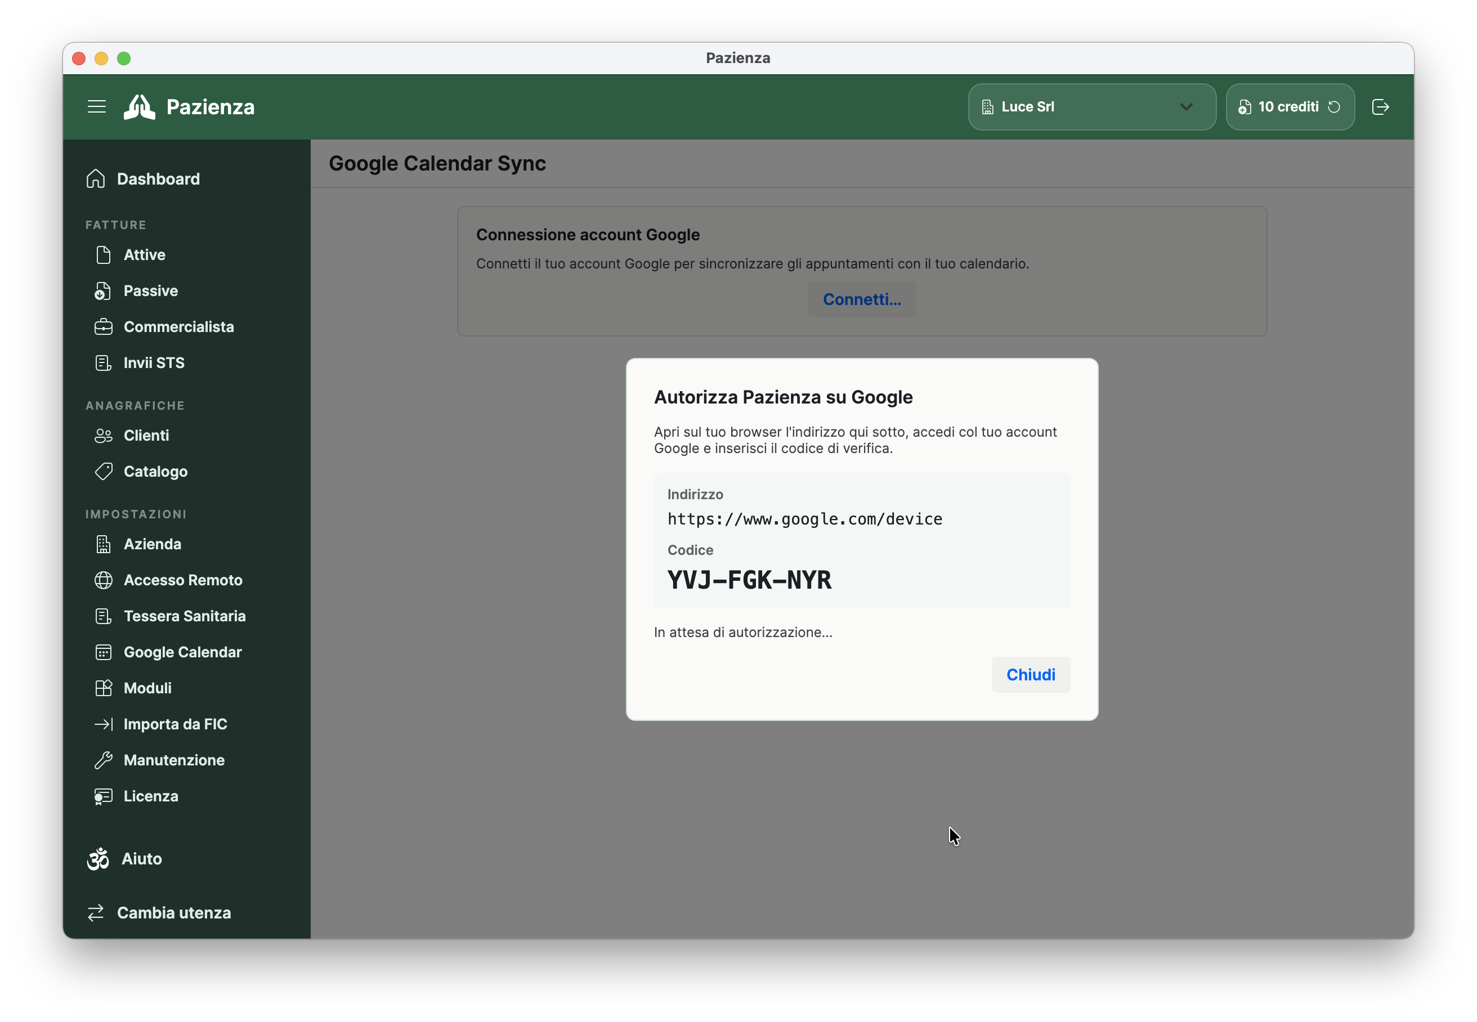Viewport: 1477px width, 1022px height.
Task: Click the Pazienza window title bar text
Action: tap(738, 59)
